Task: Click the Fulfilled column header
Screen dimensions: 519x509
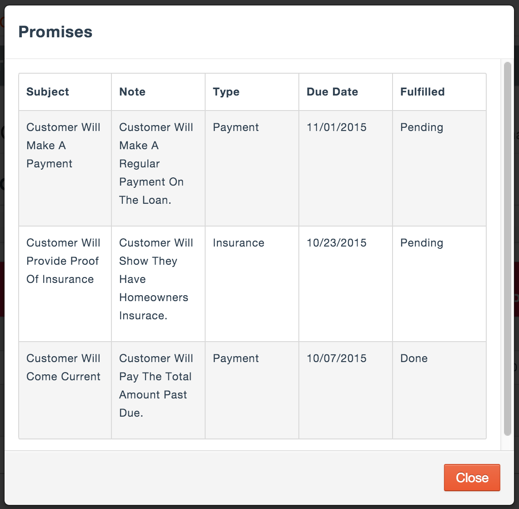Action: click(423, 92)
